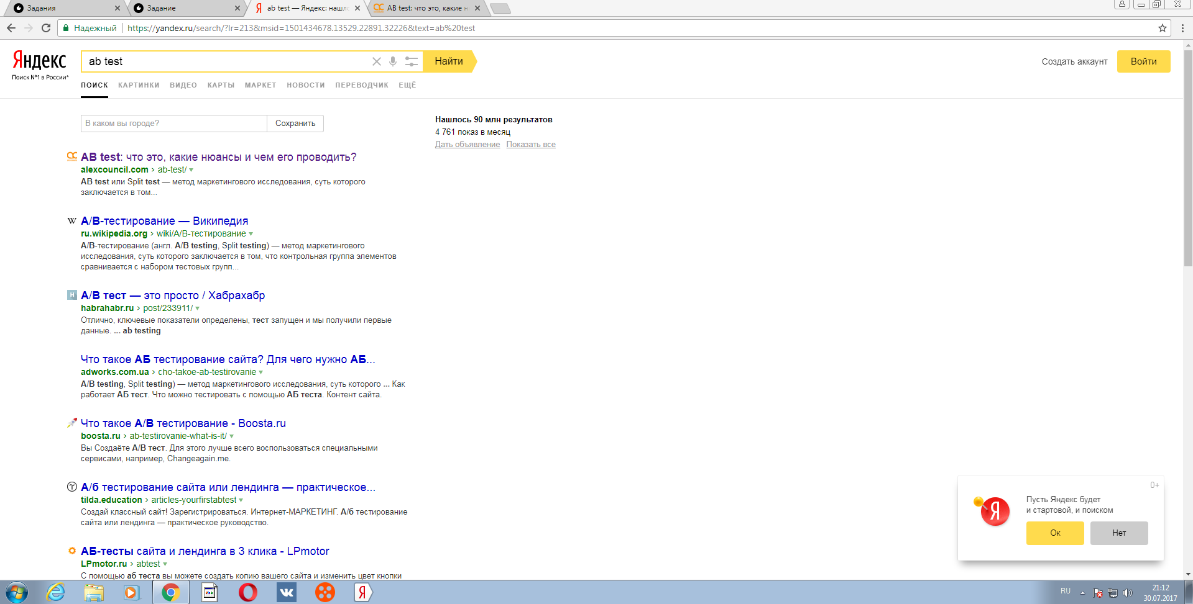Expand the LPmotor.ru result dropdown arrow

(x=165, y=564)
